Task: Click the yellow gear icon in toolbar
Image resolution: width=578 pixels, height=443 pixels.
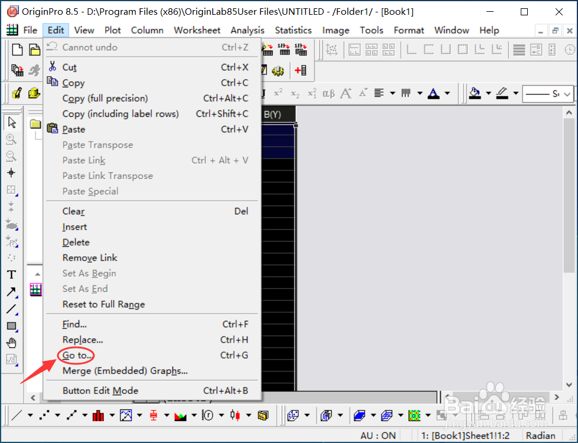Action: [278, 70]
